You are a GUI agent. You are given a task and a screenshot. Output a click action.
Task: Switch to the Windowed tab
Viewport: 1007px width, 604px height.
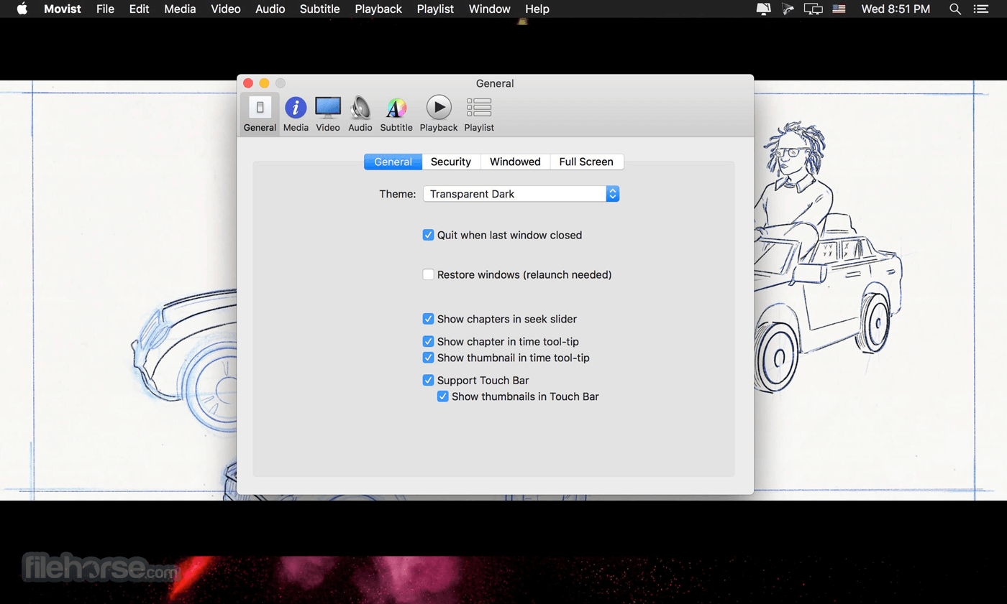[x=515, y=162]
